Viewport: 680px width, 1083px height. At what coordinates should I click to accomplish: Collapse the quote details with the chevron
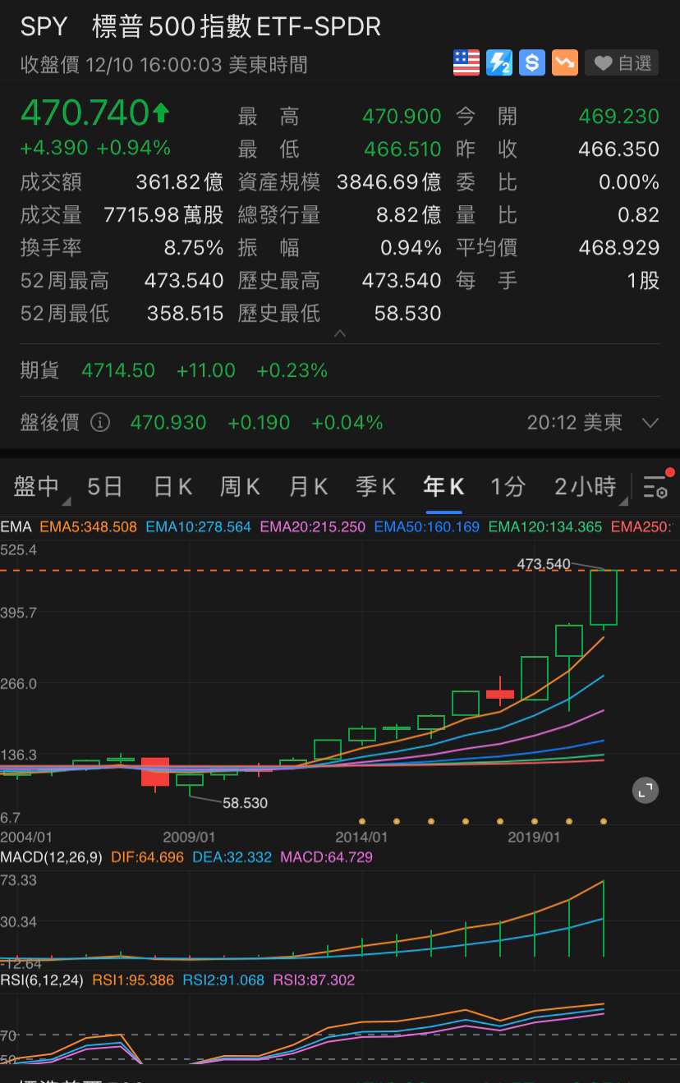340,334
